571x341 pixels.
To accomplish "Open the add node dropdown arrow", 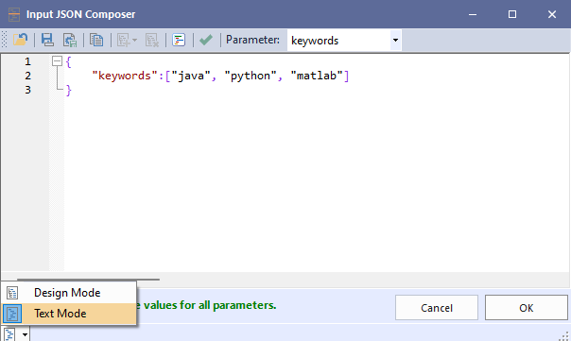I will click(x=135, y=40).
